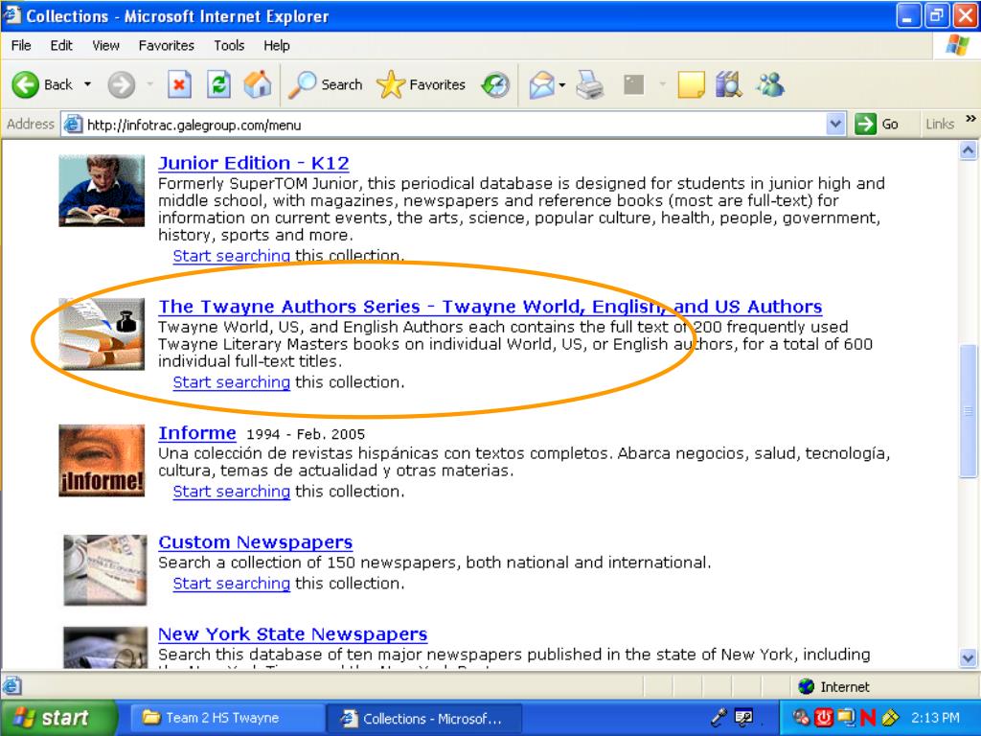The image size is (981, 736).
Task: Click the gray Edit toolbar icon
Action: click(634, 84)
